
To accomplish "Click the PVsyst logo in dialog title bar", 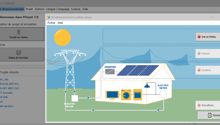I will [x=49, y=17].
